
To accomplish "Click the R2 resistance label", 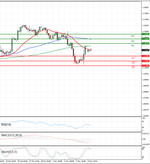I will 133,41.
